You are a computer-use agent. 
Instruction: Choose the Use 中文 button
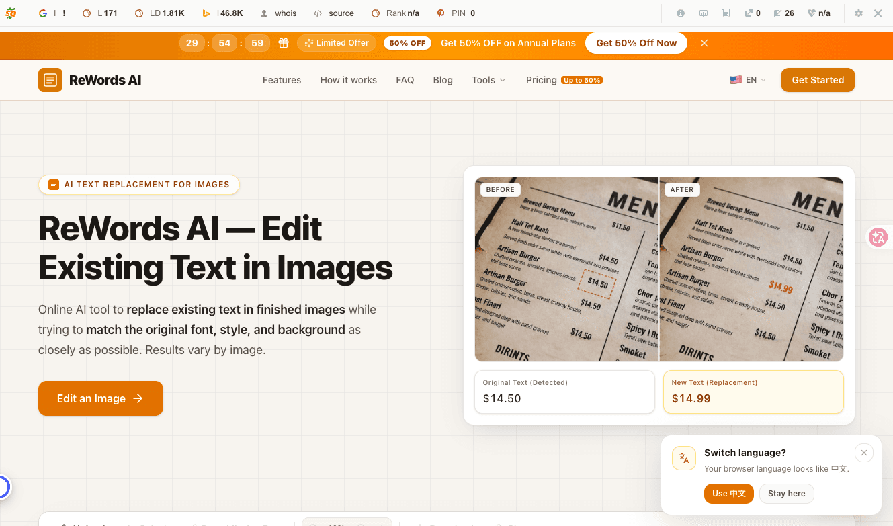[x=729, y=494]
